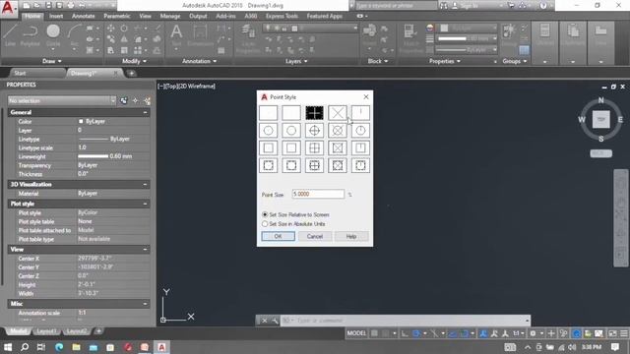
Task: Activate the Line tool in Draw panel
Action: (x=11, y=35)
